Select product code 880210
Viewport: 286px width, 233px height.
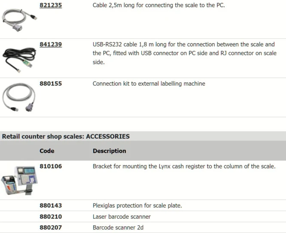(x=50, y=217)
